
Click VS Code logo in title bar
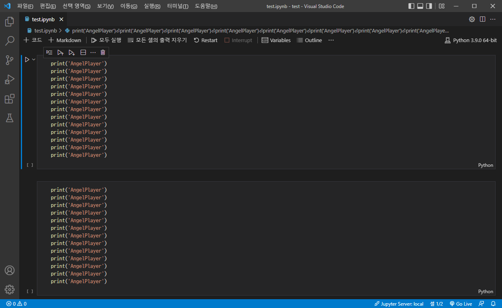pos(7,6)
